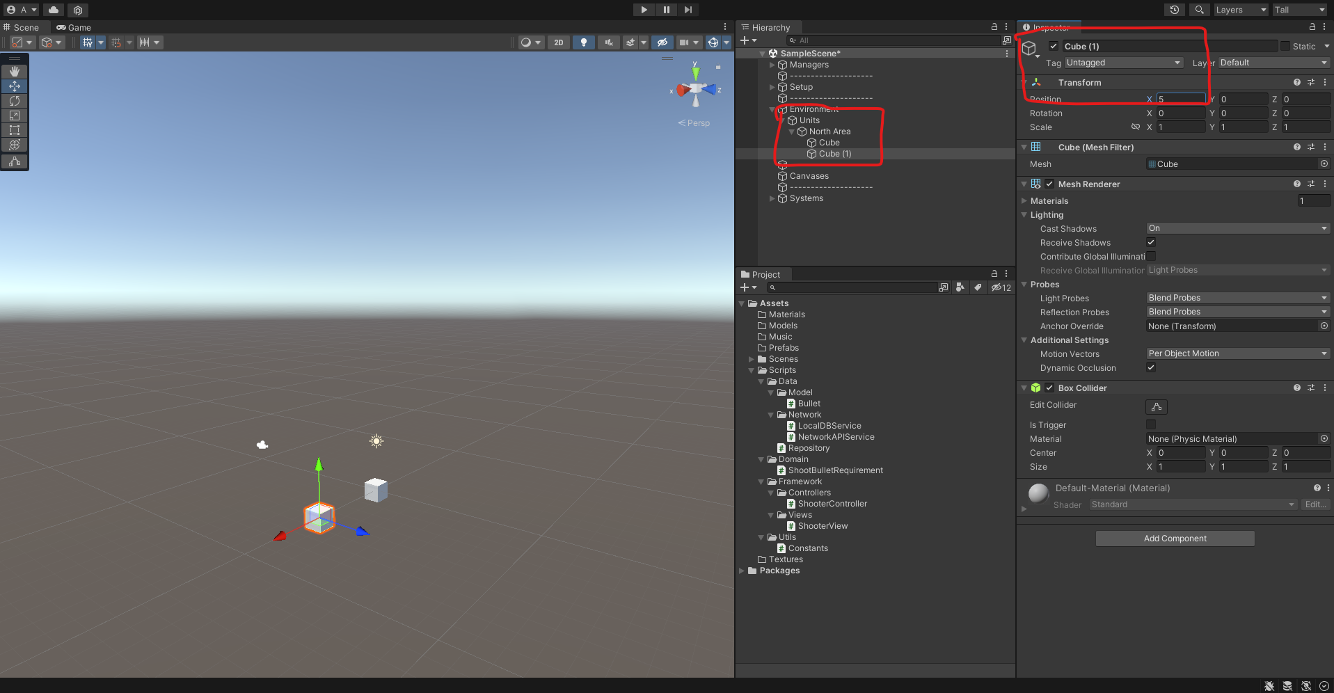1334x693 pixels.
Task: Open the Unity Version Control icon
Action: (x=78, y=10)
